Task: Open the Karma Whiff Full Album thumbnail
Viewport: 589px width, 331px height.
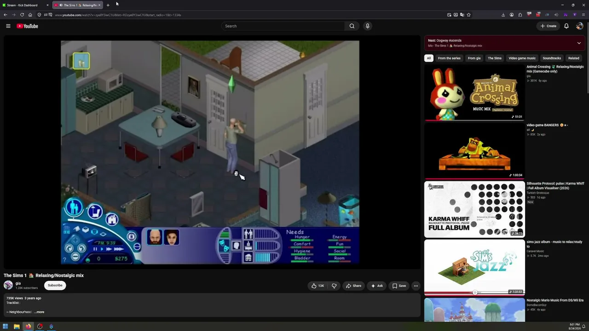Action: (x=474, y=209)
